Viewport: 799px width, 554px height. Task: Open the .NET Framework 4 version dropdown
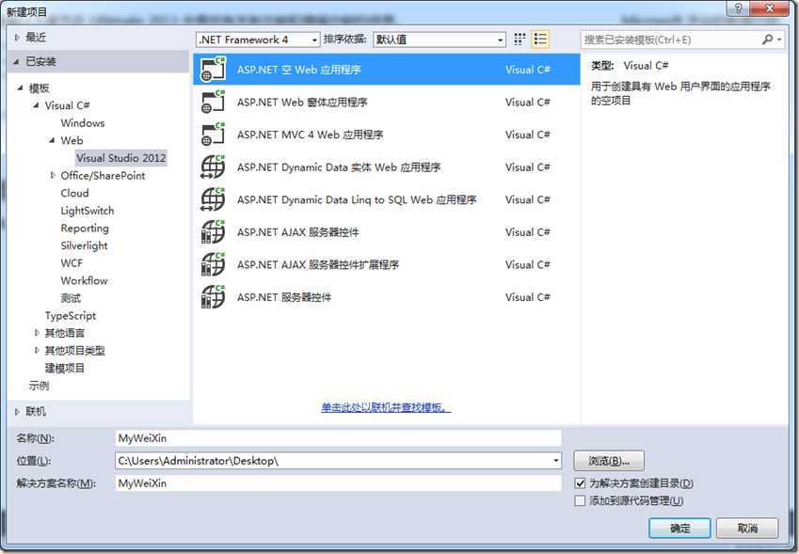[258, 40]
